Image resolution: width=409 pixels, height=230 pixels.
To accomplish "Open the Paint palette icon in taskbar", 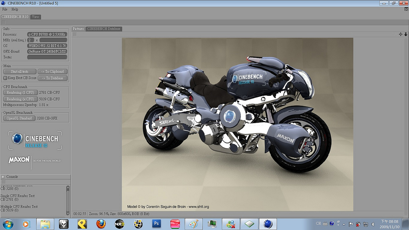I will pos(194,224).
